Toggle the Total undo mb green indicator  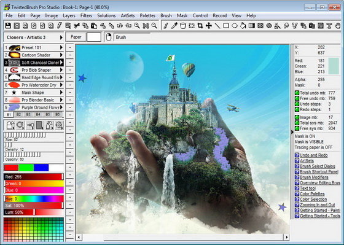(297, 93)
